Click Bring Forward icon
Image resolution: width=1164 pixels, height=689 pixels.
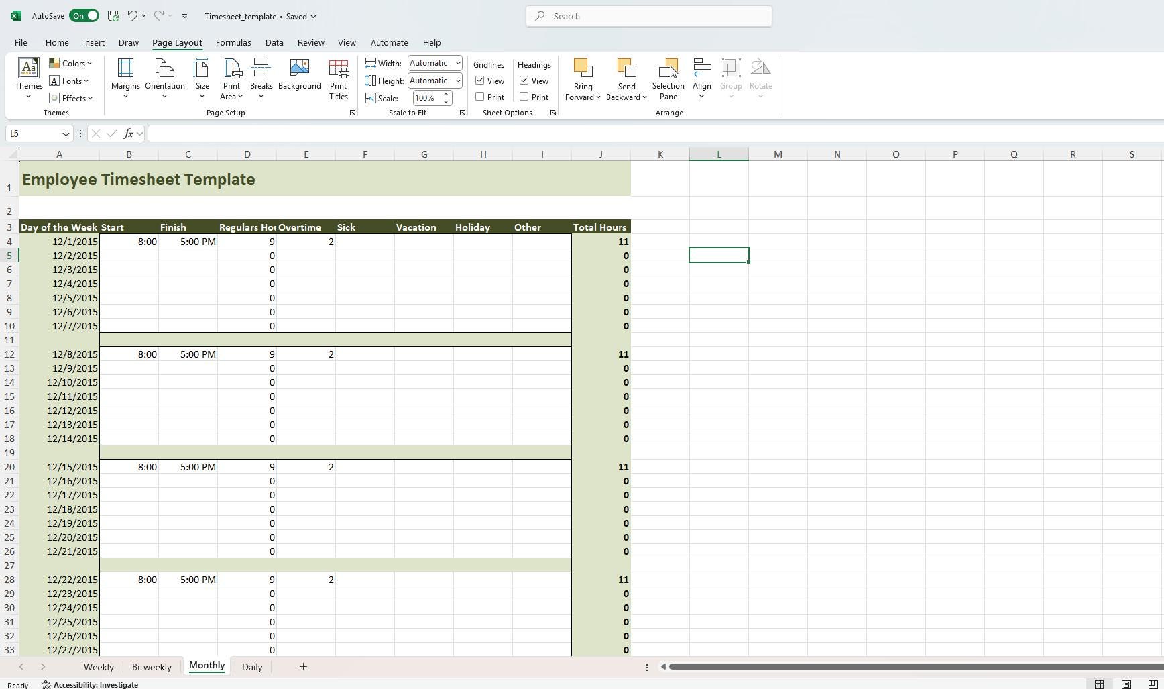[583, 70]
